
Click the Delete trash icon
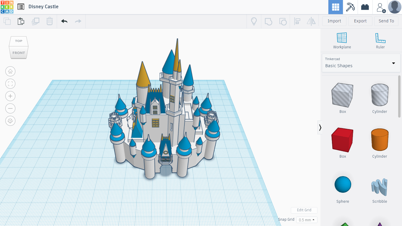tap(50, 21)
